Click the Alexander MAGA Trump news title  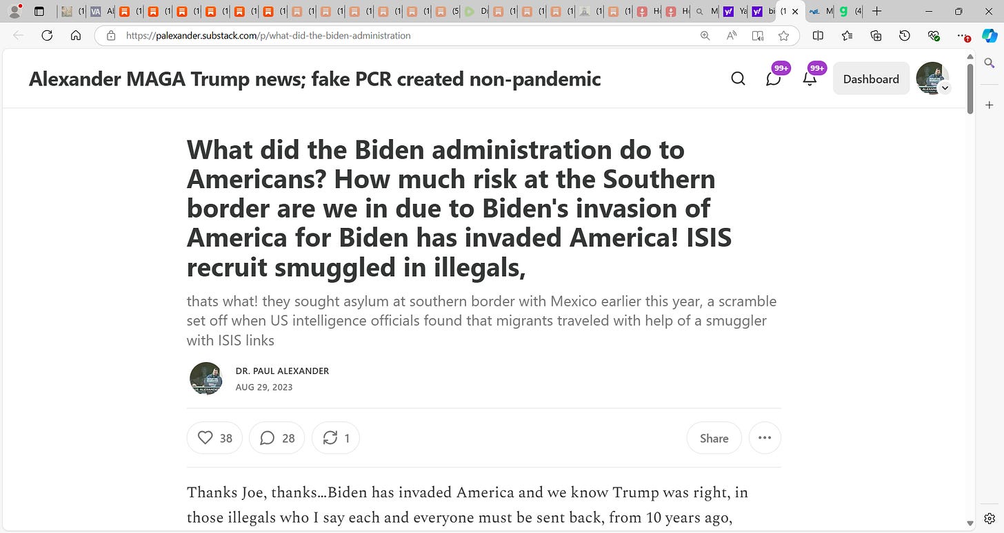pos(314,79)
